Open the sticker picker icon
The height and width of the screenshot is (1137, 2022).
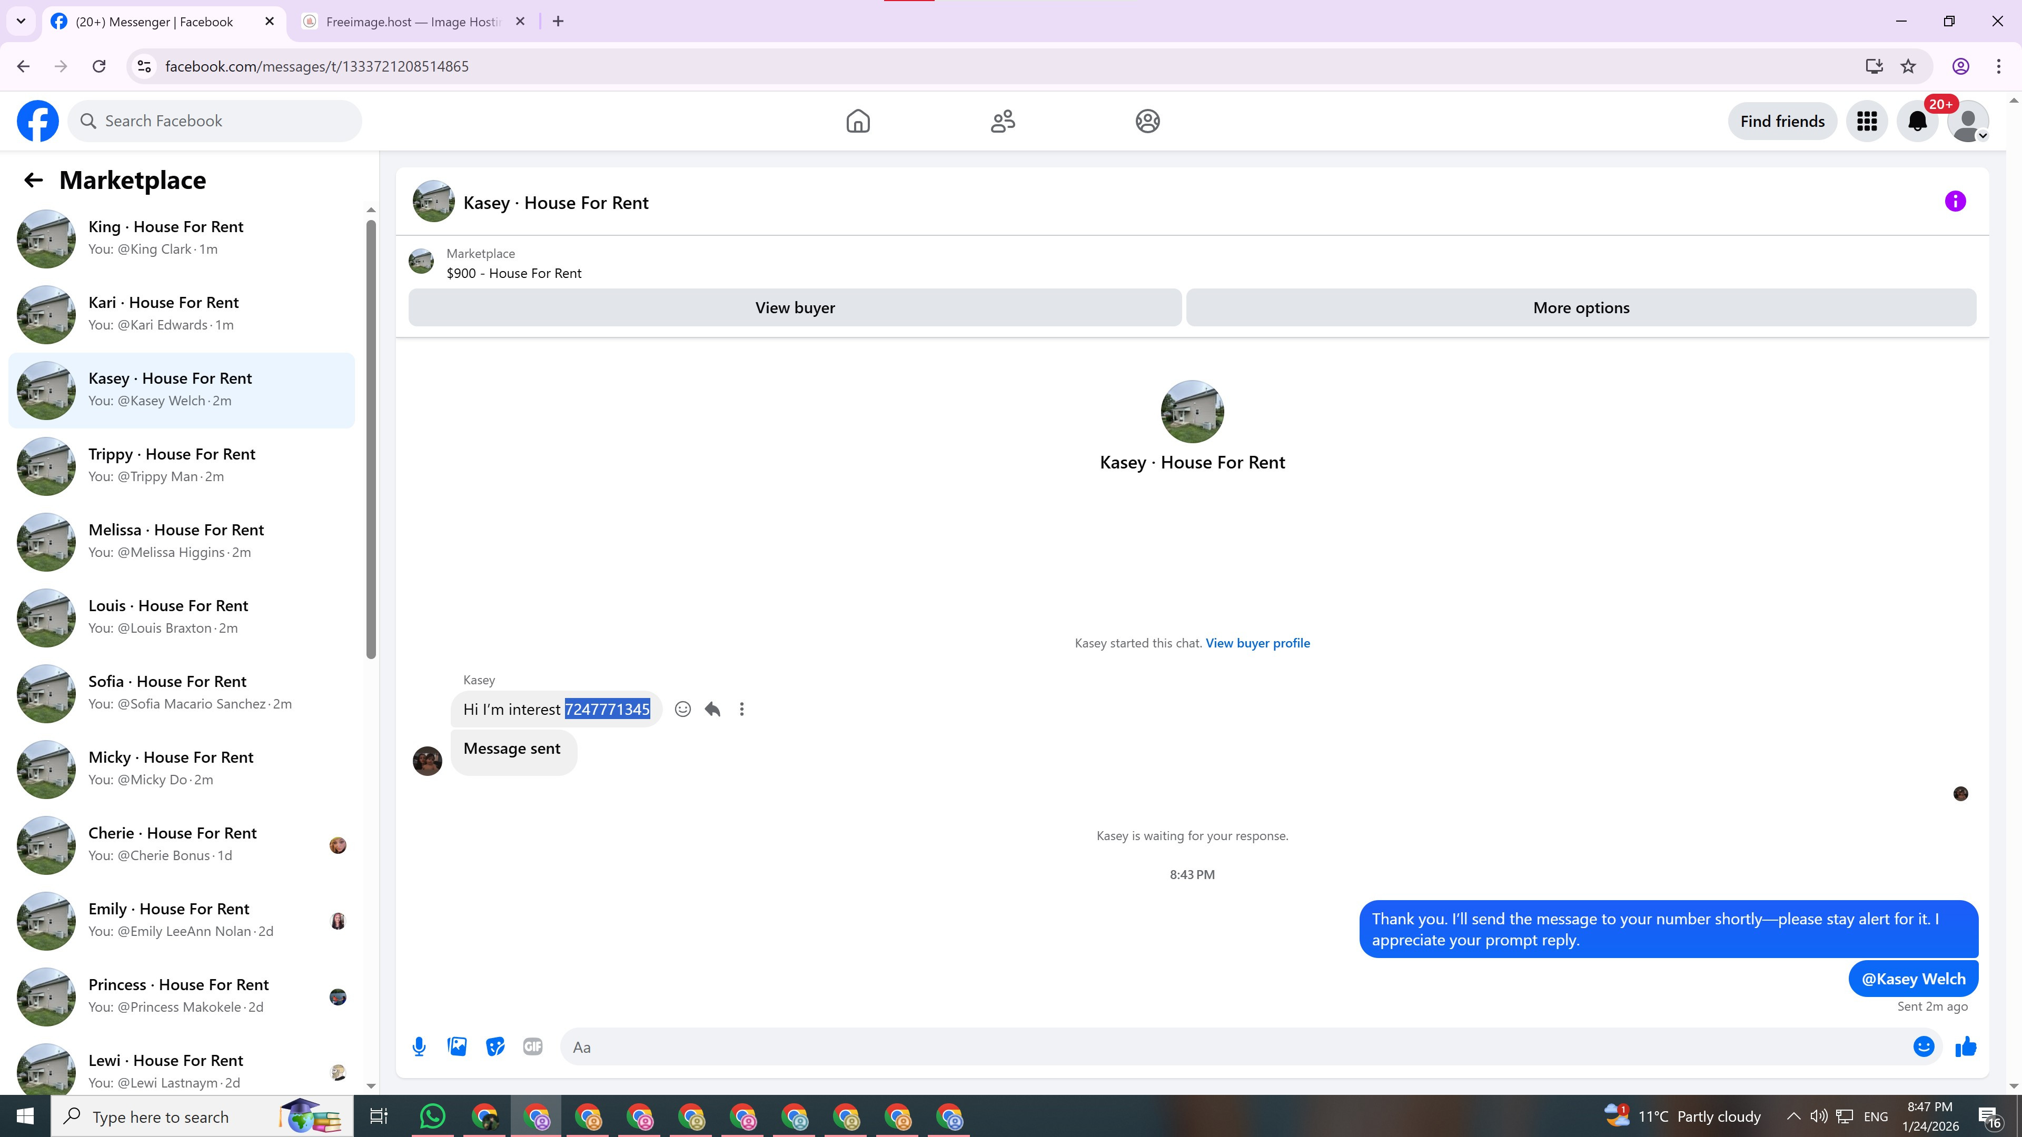point(494,1047)
